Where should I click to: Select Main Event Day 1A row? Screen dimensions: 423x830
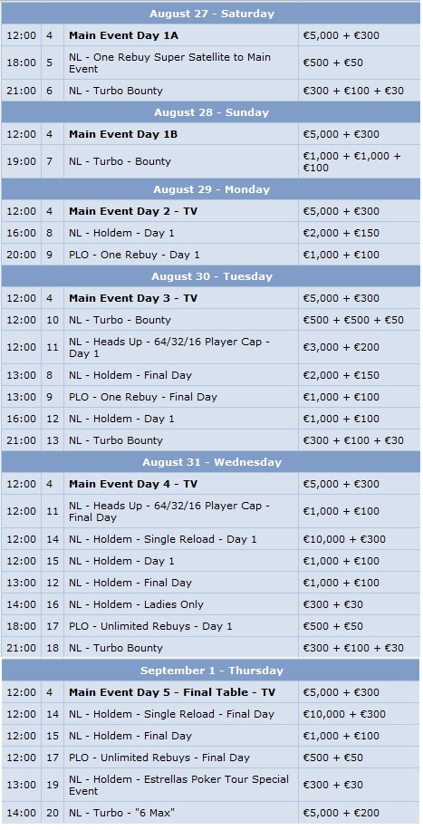tap(211, 35)
